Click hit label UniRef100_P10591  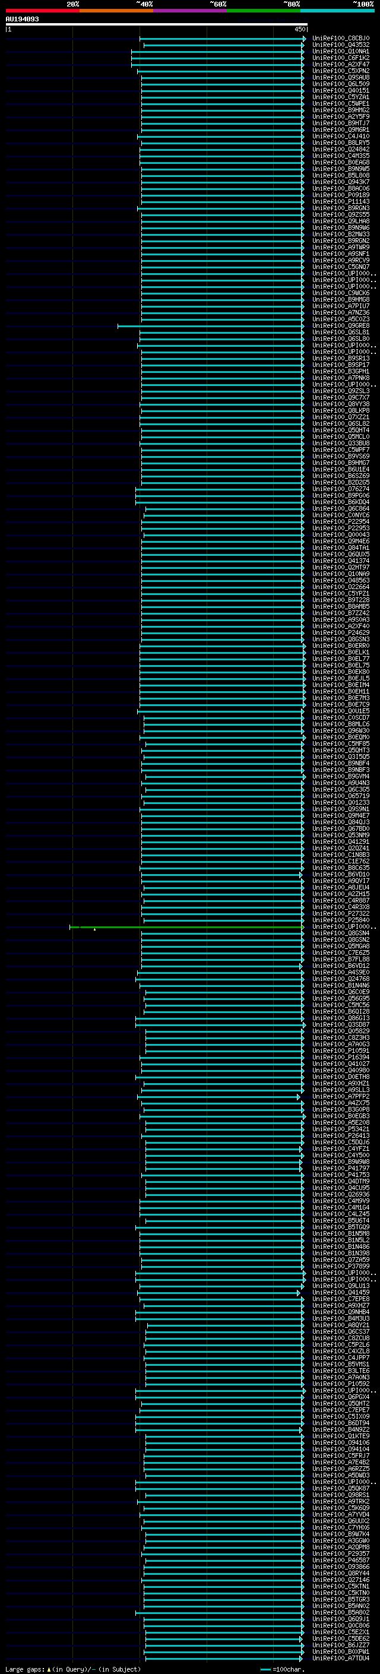340,1051
